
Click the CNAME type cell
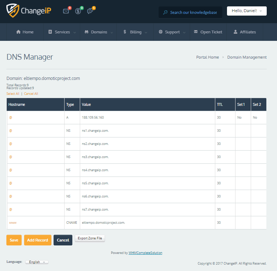[x=72, y=223]
